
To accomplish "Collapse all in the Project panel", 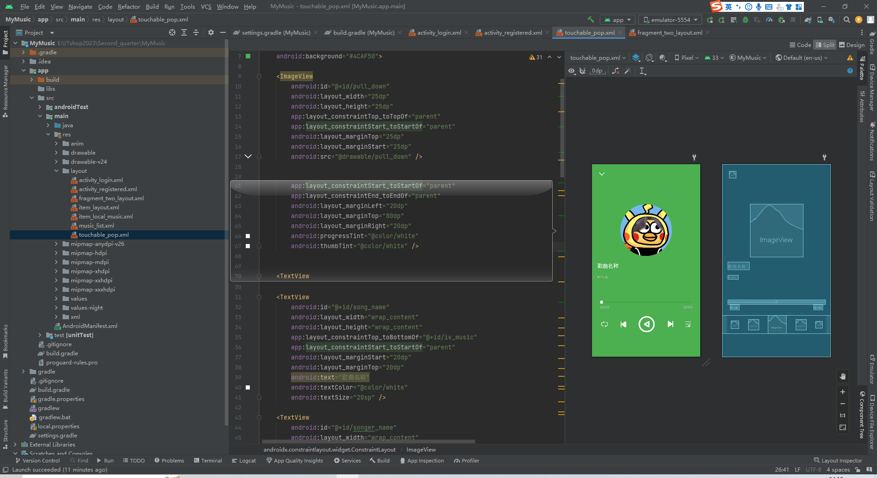I will pyautogui.click(x=196, y=32).
